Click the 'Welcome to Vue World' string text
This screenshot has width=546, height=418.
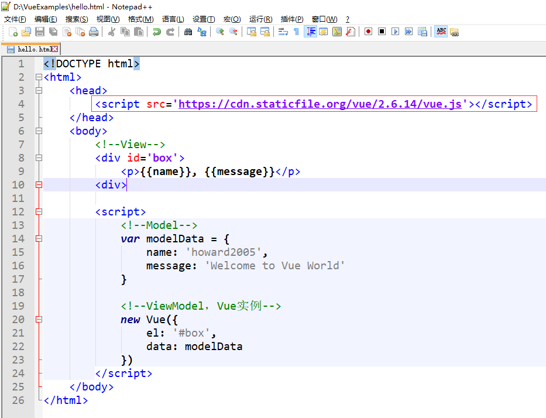tap(274, 266)
